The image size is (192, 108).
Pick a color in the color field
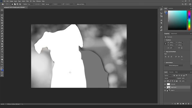tap(177, 20)
